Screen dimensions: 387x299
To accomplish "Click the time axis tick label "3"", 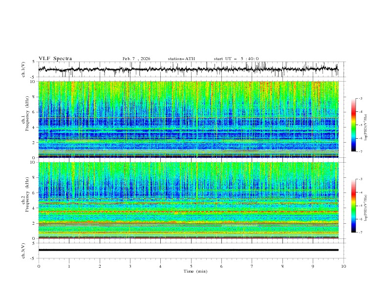I will pos(130,266).
